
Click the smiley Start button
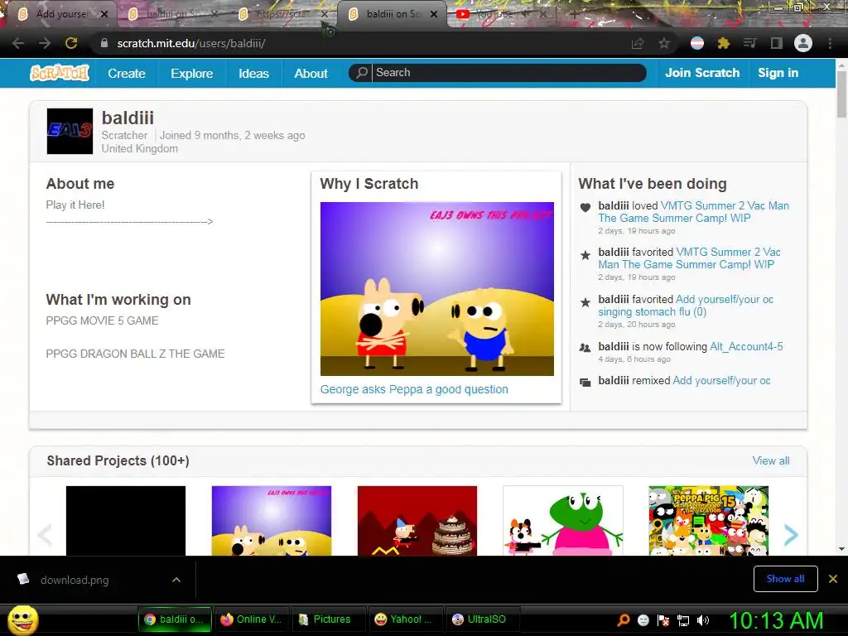[x=22, y=619]
